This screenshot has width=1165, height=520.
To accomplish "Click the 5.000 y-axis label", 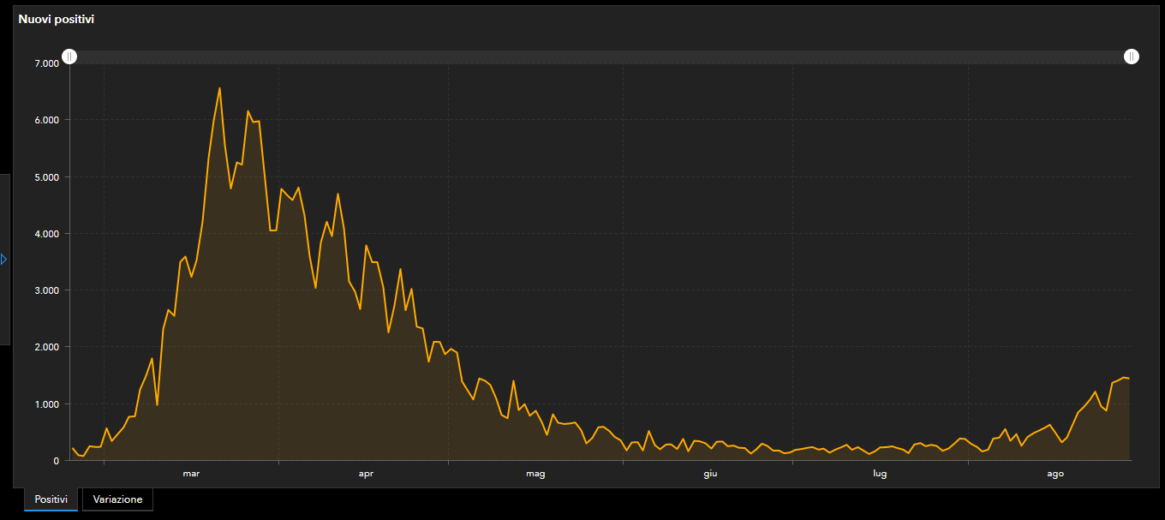I will (46, 177).
